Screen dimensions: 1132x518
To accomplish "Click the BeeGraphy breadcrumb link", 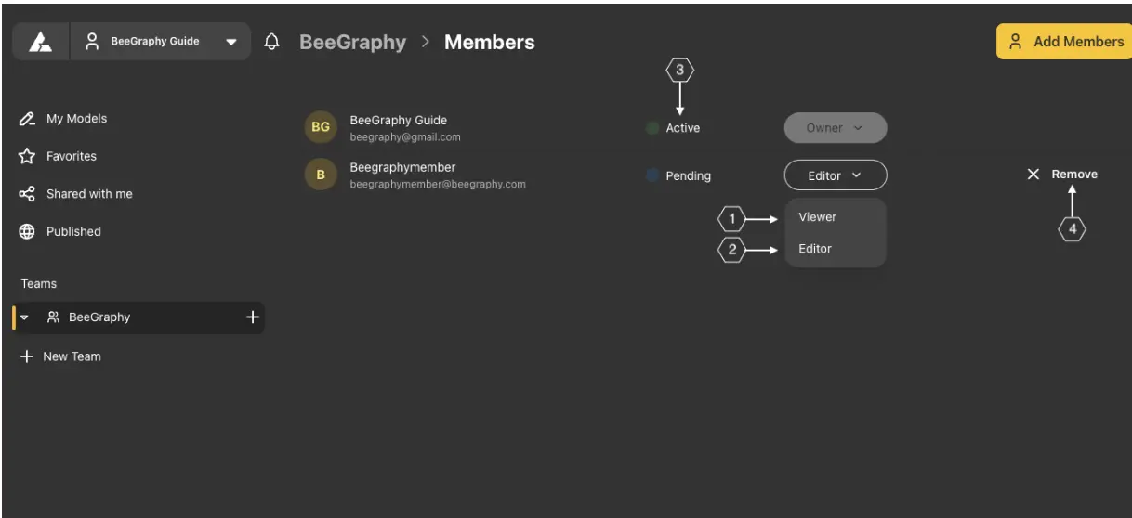I will (352, 43).
